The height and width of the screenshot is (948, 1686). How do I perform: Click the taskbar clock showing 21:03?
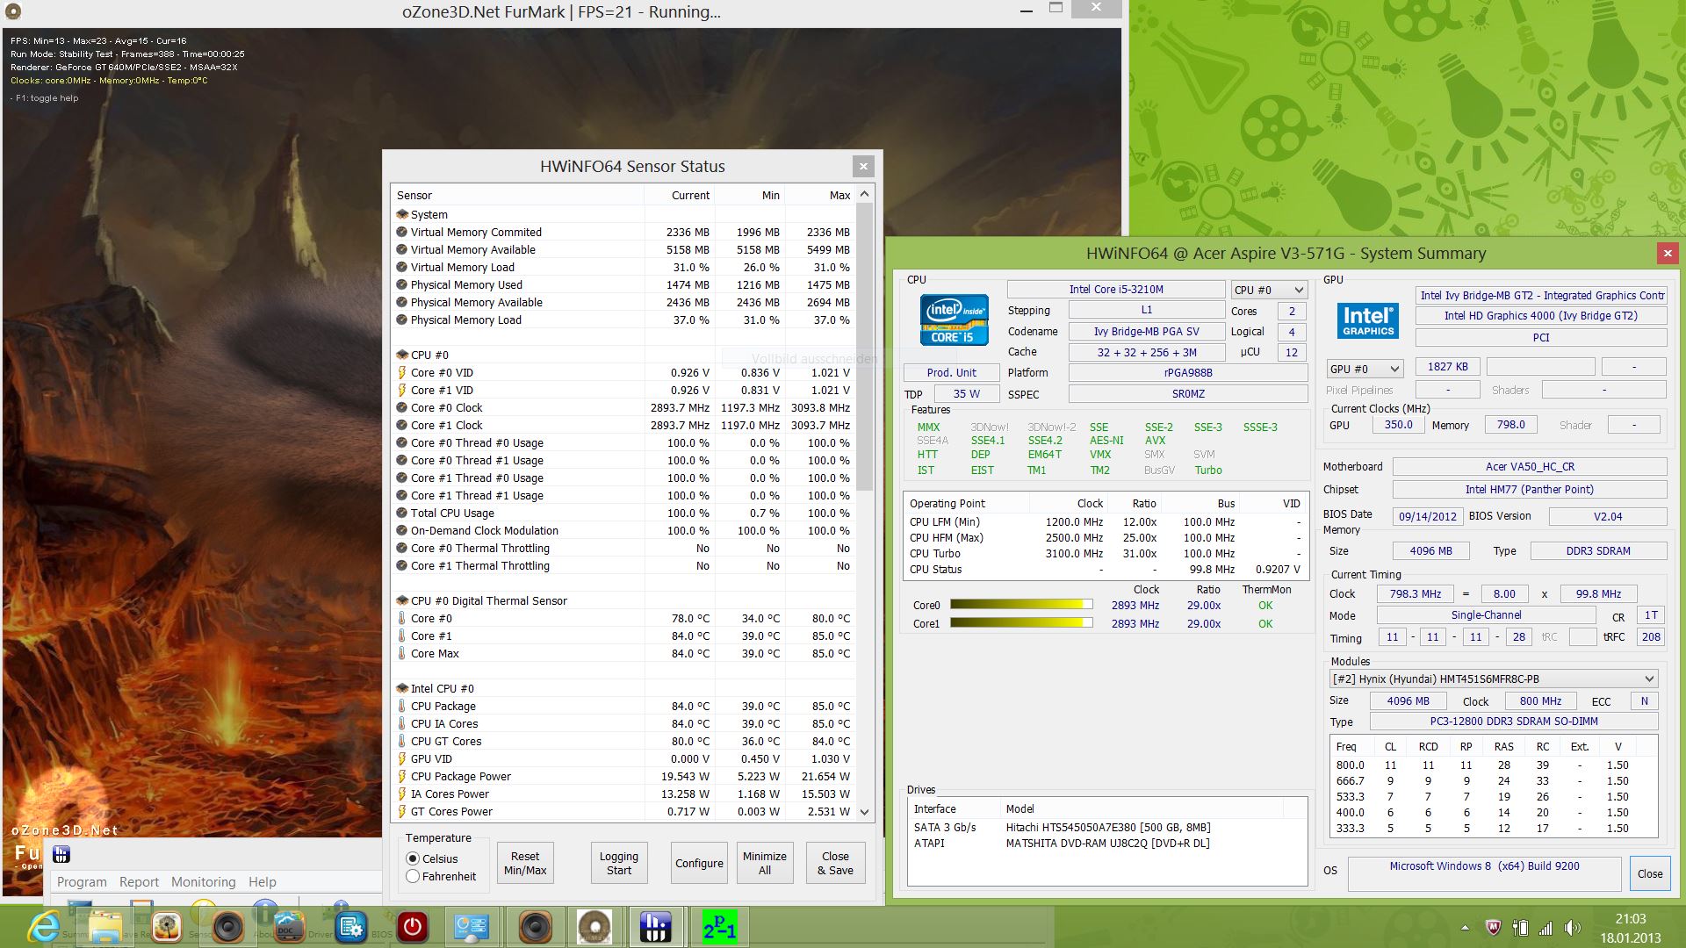pos(1630,918)
